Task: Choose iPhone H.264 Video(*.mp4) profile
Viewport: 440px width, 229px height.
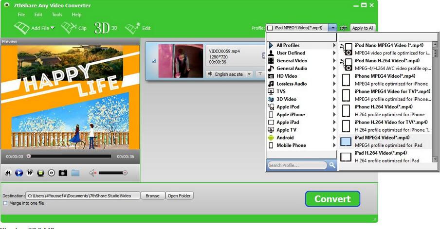Action: point(385,111)
